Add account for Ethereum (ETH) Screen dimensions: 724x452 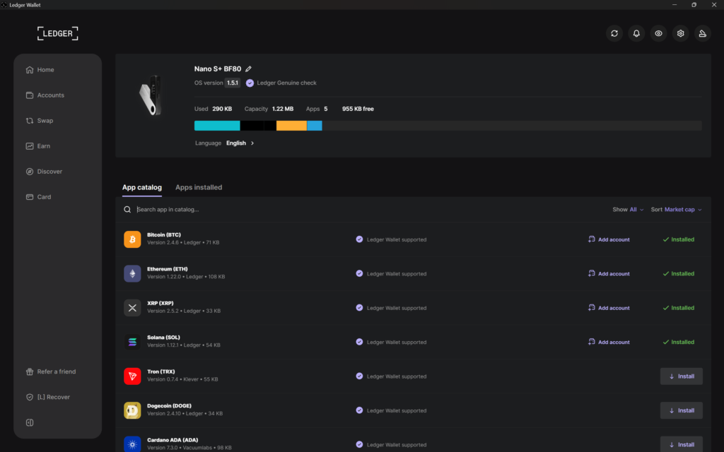point(609,273)
